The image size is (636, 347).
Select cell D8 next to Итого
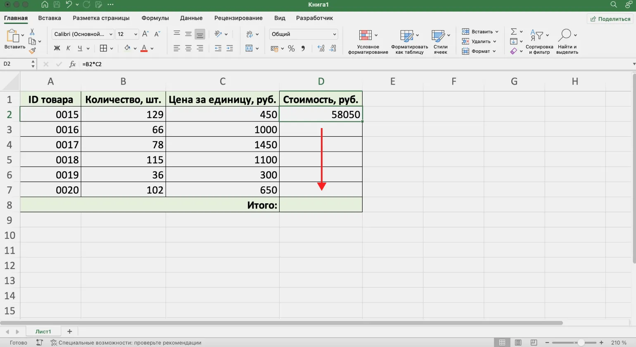pos(321,205)
